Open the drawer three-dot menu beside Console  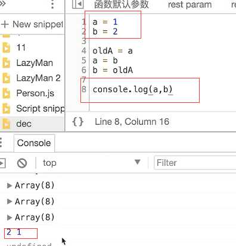click(1, 143)
